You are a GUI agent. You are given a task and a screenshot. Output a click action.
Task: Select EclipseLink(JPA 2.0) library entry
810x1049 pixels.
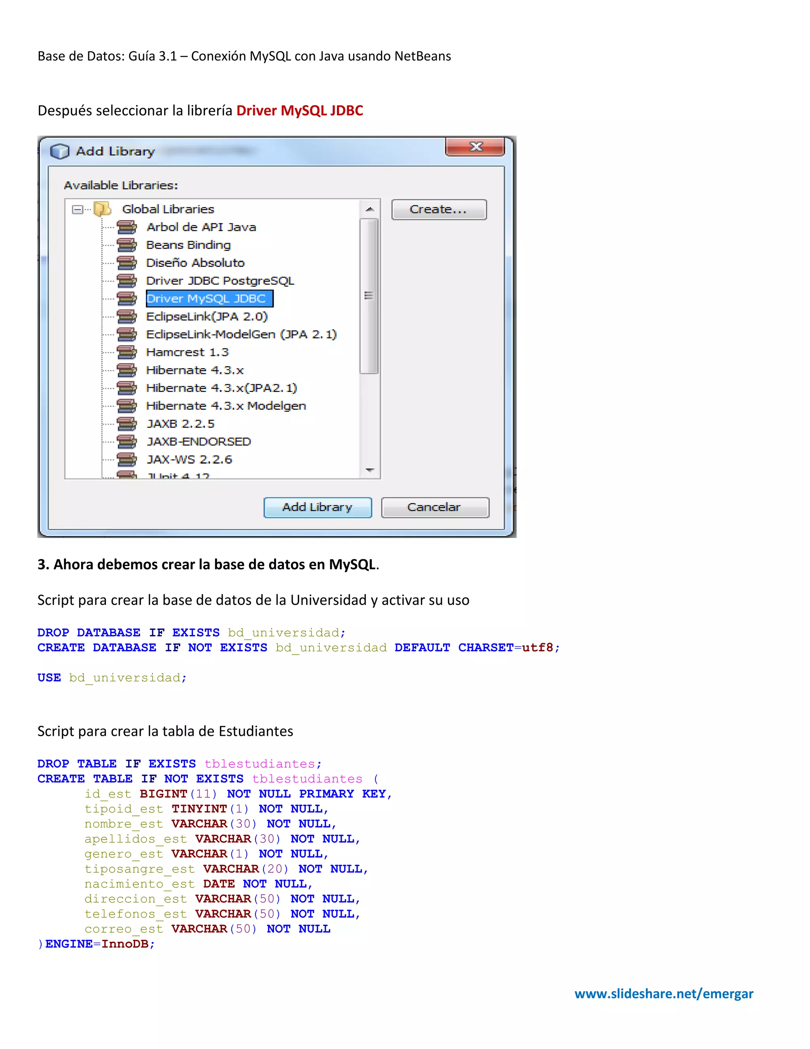pos(207,317)
